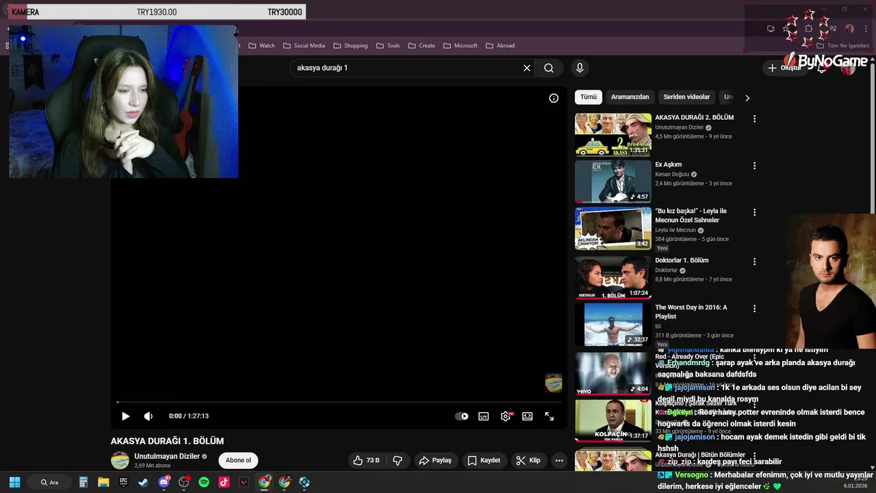Open the Shopping bookmarks folder
The width and height of the screenshot is (876, 493).
(350, 46)
